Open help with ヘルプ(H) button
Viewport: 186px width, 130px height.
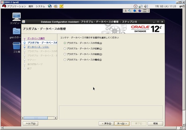30,124
